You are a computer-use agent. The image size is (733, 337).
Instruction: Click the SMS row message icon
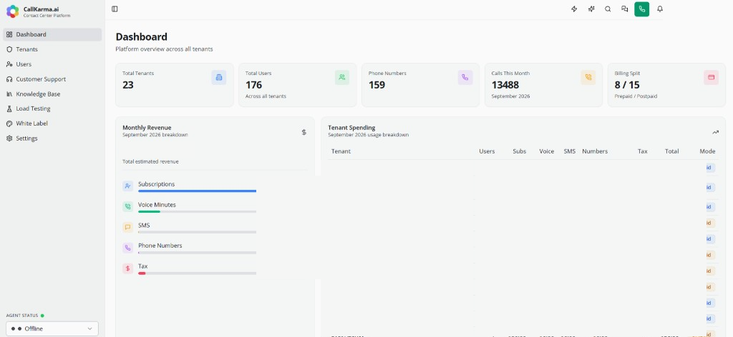pos(127,228)
